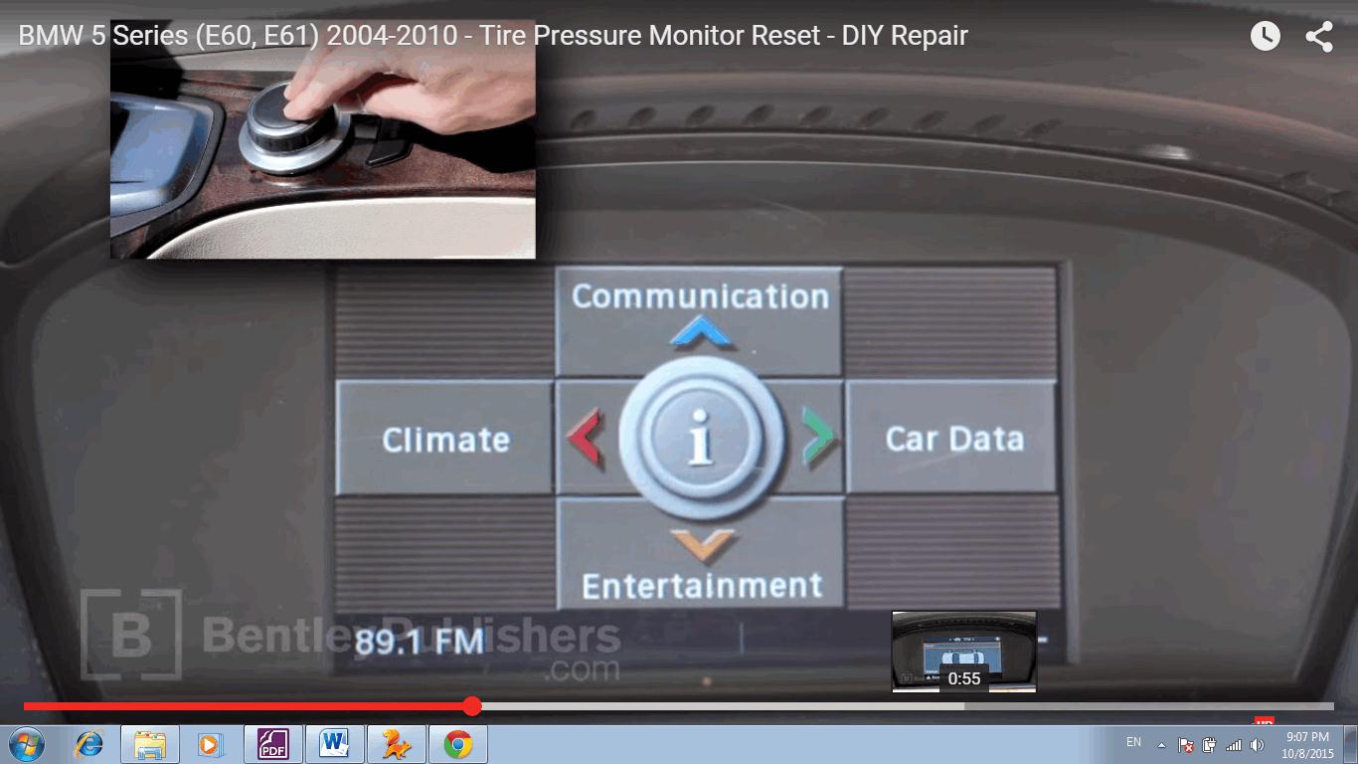
Task: Click the volume speaker tray icon
Action: [1257, 745]
